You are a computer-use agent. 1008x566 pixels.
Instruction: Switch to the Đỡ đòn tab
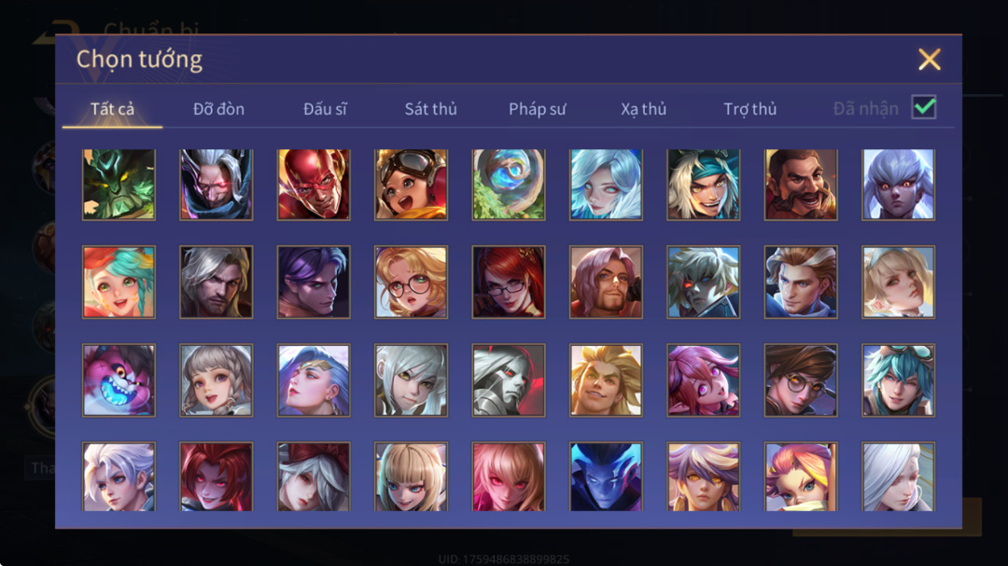click(218, 109)
